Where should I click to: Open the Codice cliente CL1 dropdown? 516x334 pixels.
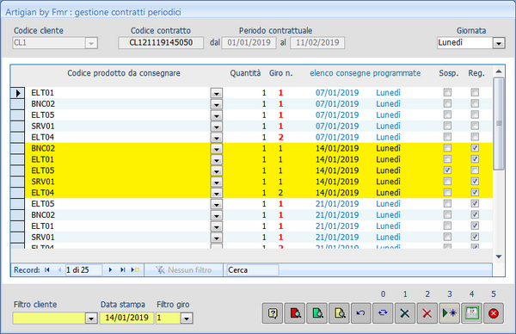91,43
